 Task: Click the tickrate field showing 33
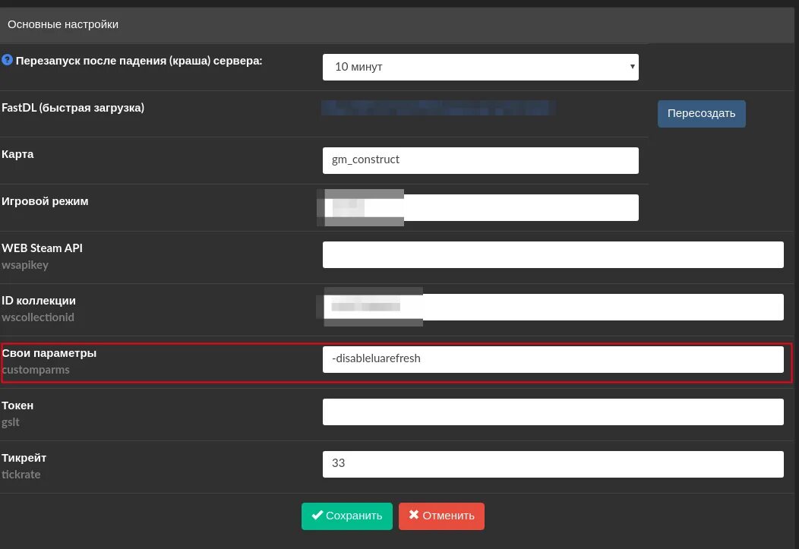click(x=553, y=463)
